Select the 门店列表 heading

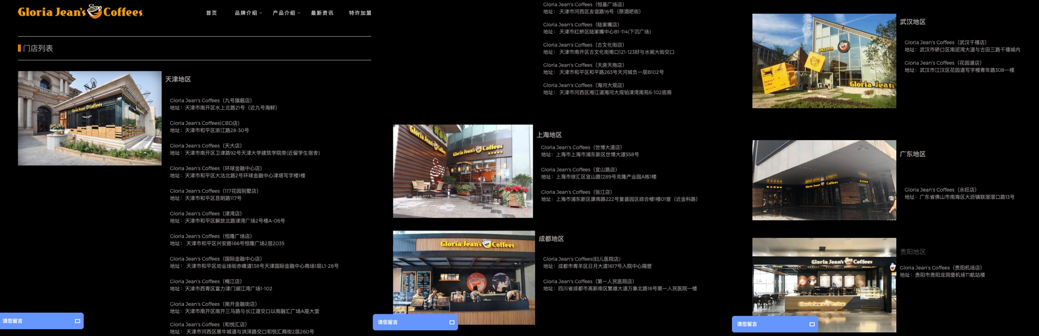click(x=38, y=48)
